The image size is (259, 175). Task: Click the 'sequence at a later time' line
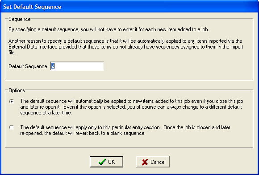tap(46, 113)
